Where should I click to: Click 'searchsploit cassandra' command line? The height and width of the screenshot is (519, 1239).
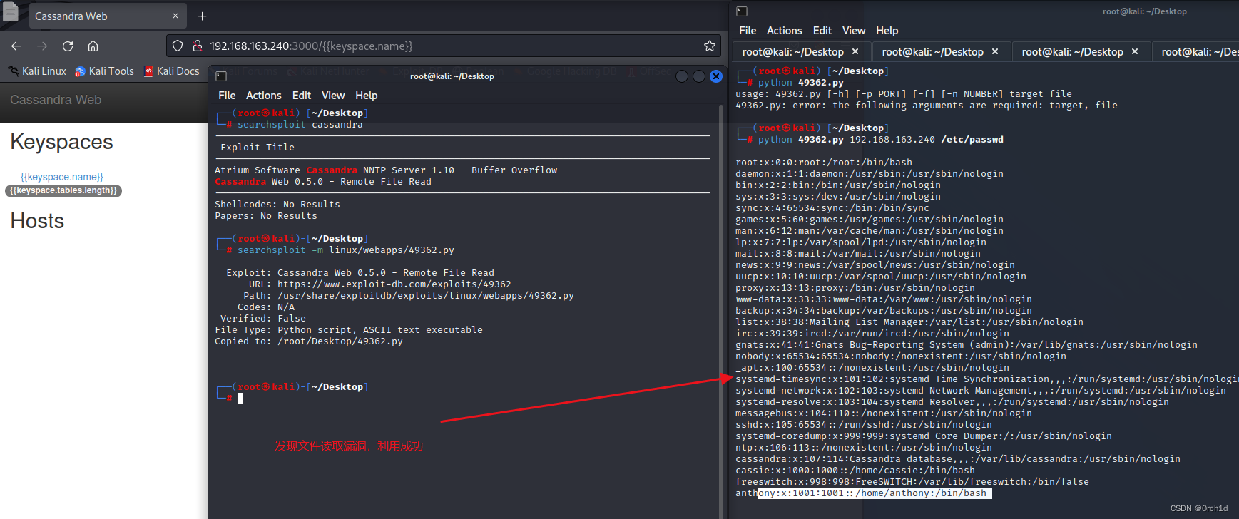[x=300, y=125]
